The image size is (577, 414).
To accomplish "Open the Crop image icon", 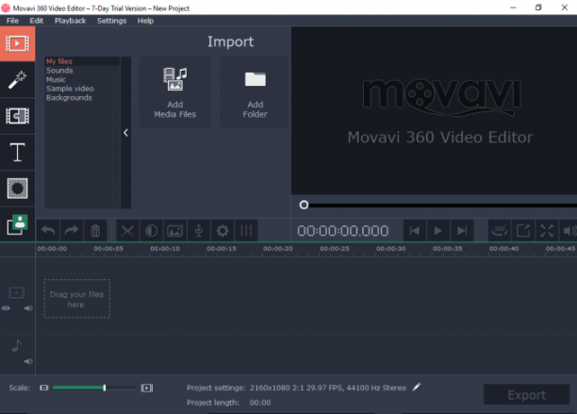I will 174,231.
